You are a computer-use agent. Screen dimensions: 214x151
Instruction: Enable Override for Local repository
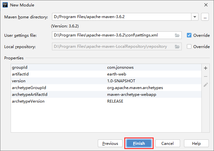(189, 46)
